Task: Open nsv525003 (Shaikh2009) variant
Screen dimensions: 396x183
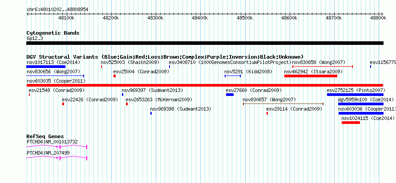Action: (130, 62)
